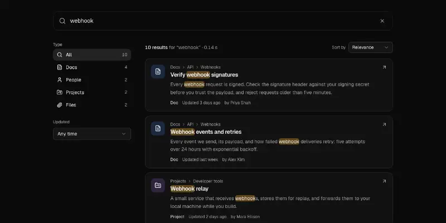Click the Updated last week text
The image size is (446, 223).
(x=200, y=159)
